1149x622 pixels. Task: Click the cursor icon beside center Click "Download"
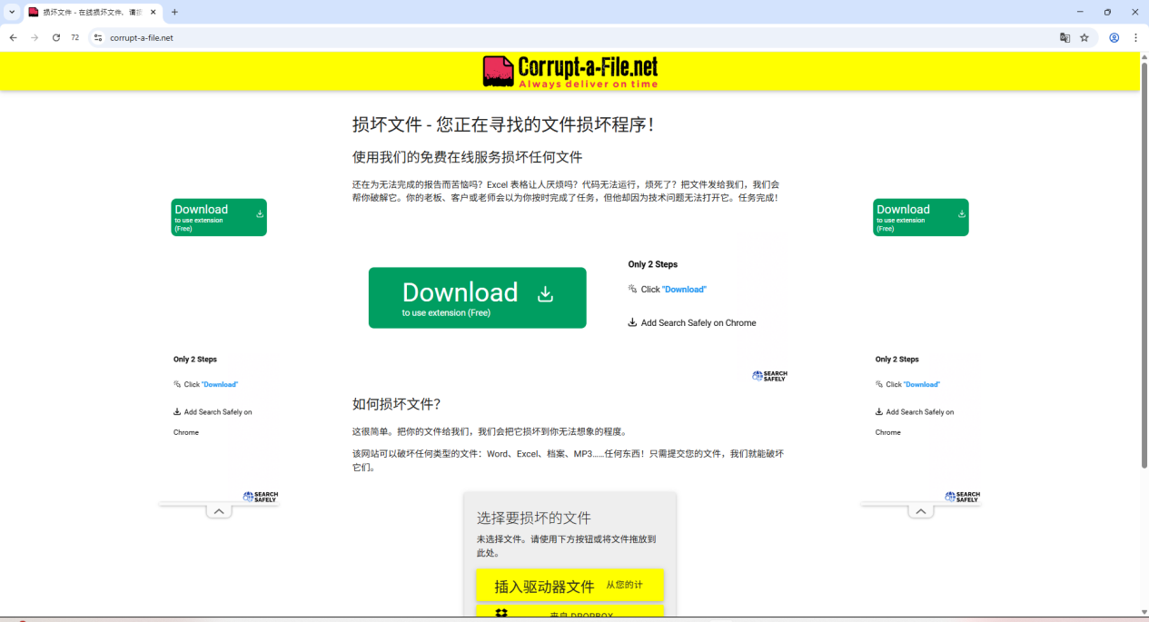[x=632, y=289]
